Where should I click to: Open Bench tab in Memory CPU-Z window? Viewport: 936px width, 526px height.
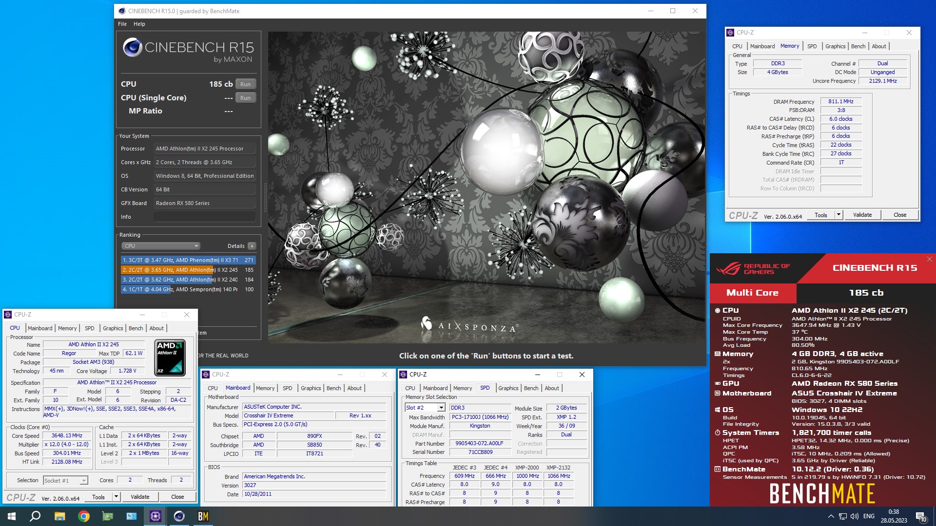click(x=858, y=46)
